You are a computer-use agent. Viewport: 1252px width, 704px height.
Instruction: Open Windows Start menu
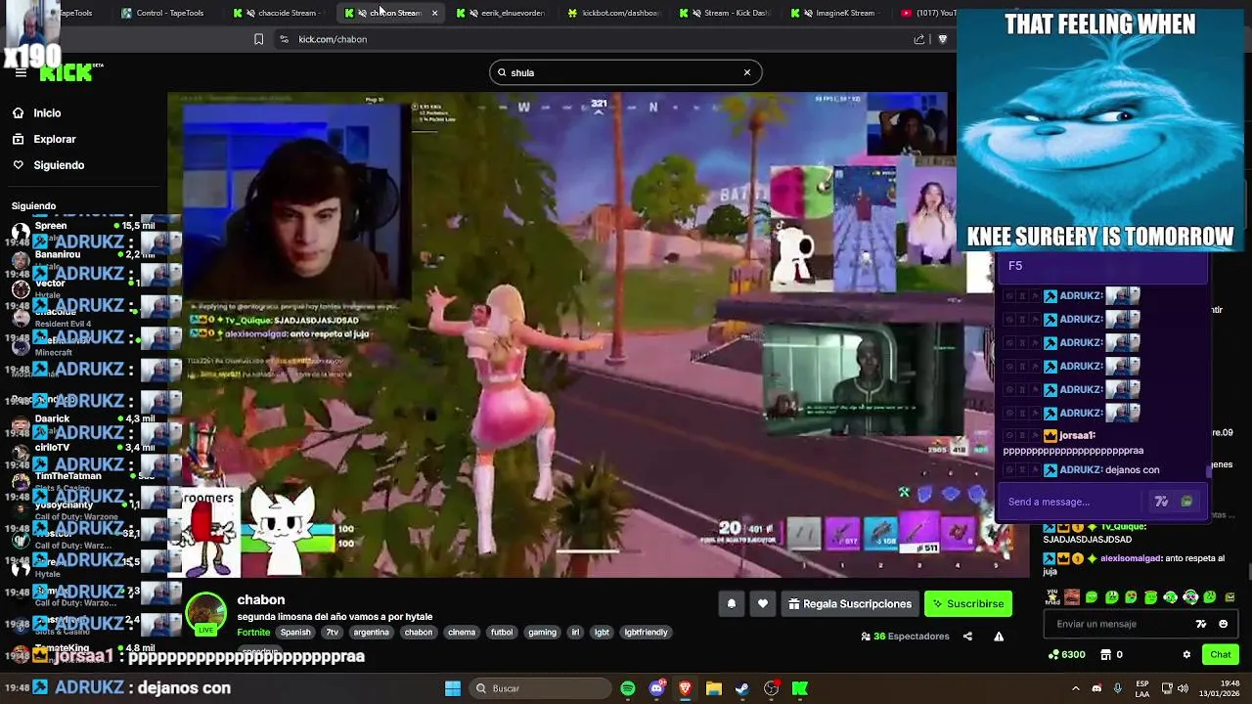[x=453, y=688]
